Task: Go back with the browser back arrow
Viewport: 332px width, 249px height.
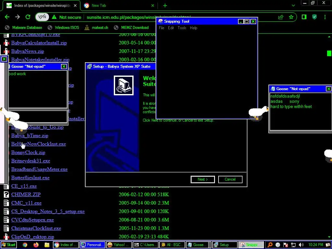Action: click(x=7, y=17)
